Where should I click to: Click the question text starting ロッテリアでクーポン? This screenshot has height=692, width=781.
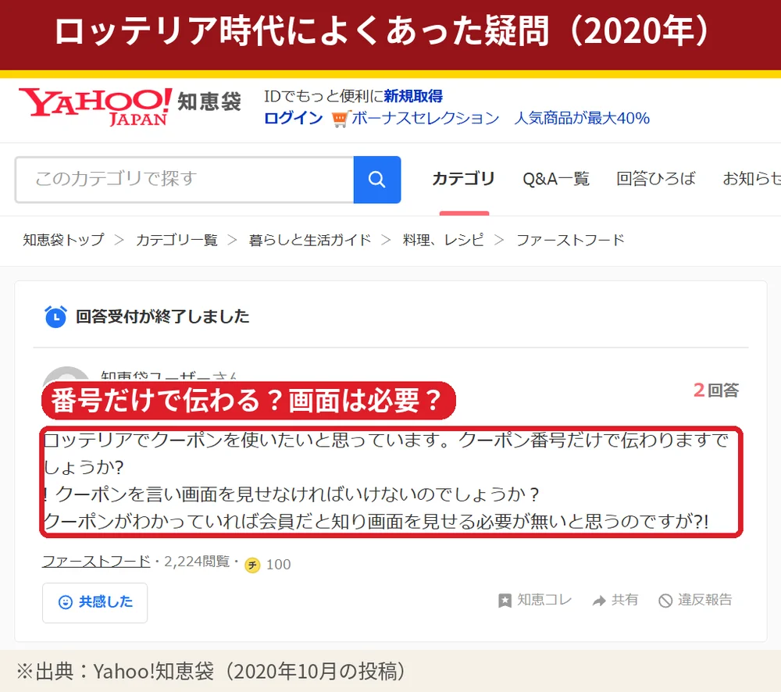click(386, 453)
